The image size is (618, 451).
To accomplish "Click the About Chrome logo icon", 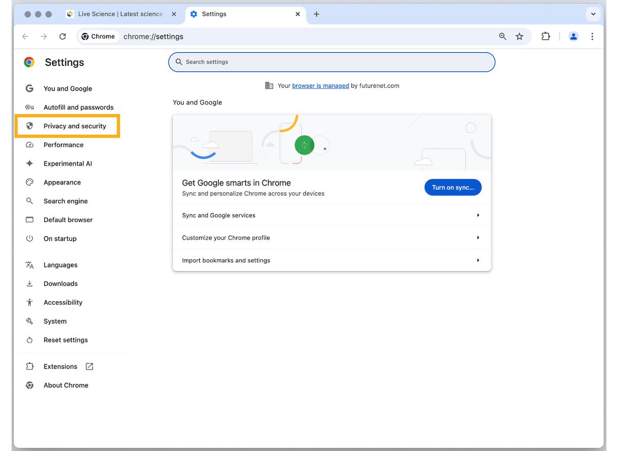I will pyautogui.click(x=29, y=385).
